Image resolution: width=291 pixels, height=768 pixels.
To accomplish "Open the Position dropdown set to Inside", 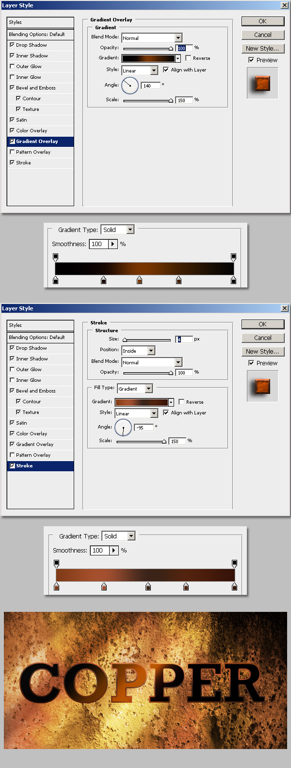I will (x=151, y=351).
